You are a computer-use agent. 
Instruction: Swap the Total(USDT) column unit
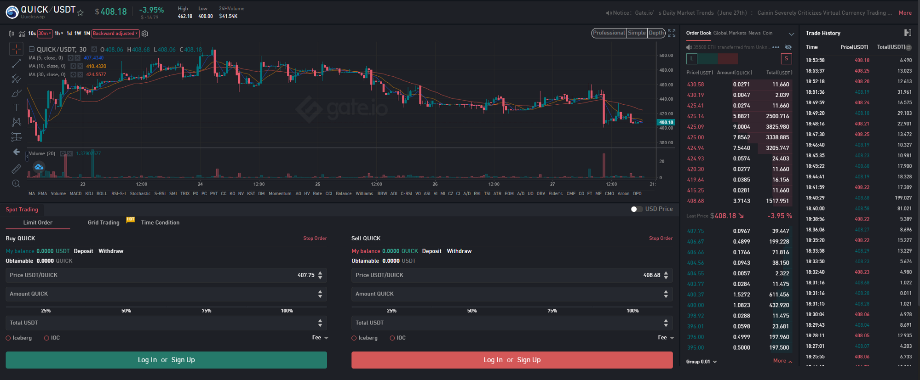(x=909, y=47)
